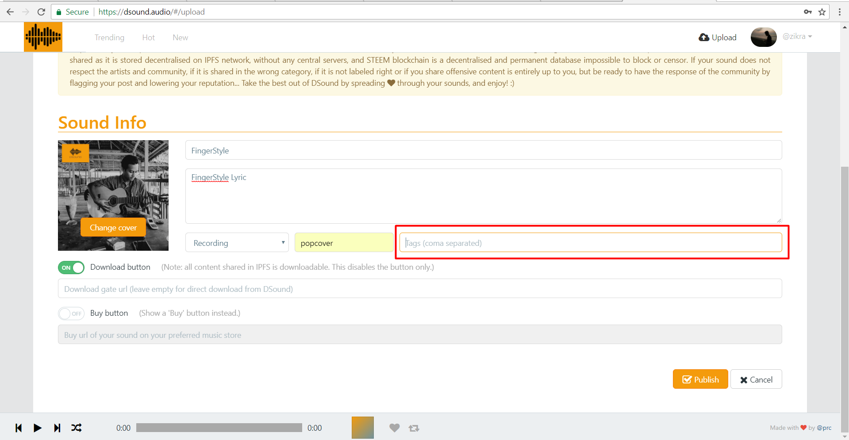
Task: Click the cover image thumbnail
Action: pos(113,195)
